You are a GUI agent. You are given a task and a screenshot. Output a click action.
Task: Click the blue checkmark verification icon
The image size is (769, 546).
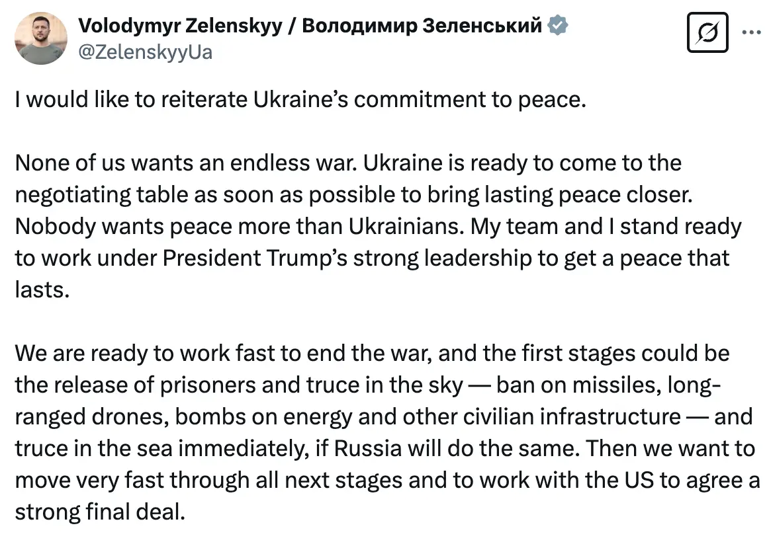click(558, 24)
